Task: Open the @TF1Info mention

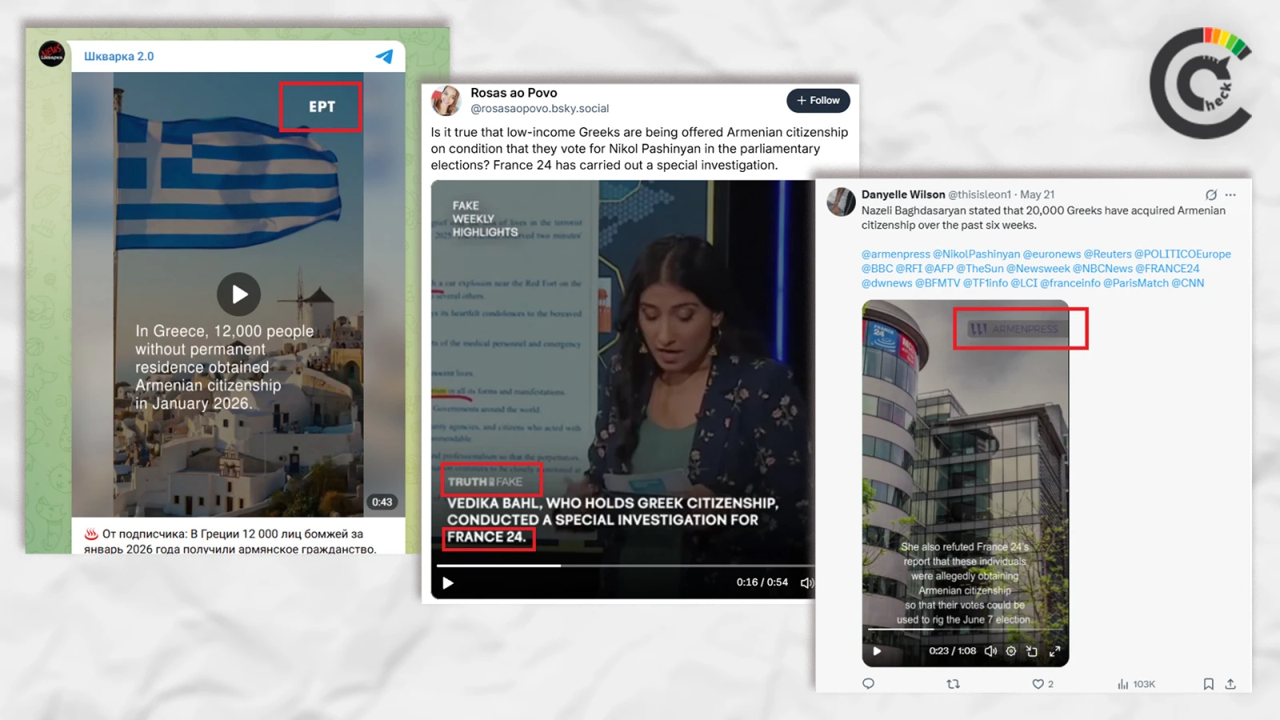Action: [986, 282]
